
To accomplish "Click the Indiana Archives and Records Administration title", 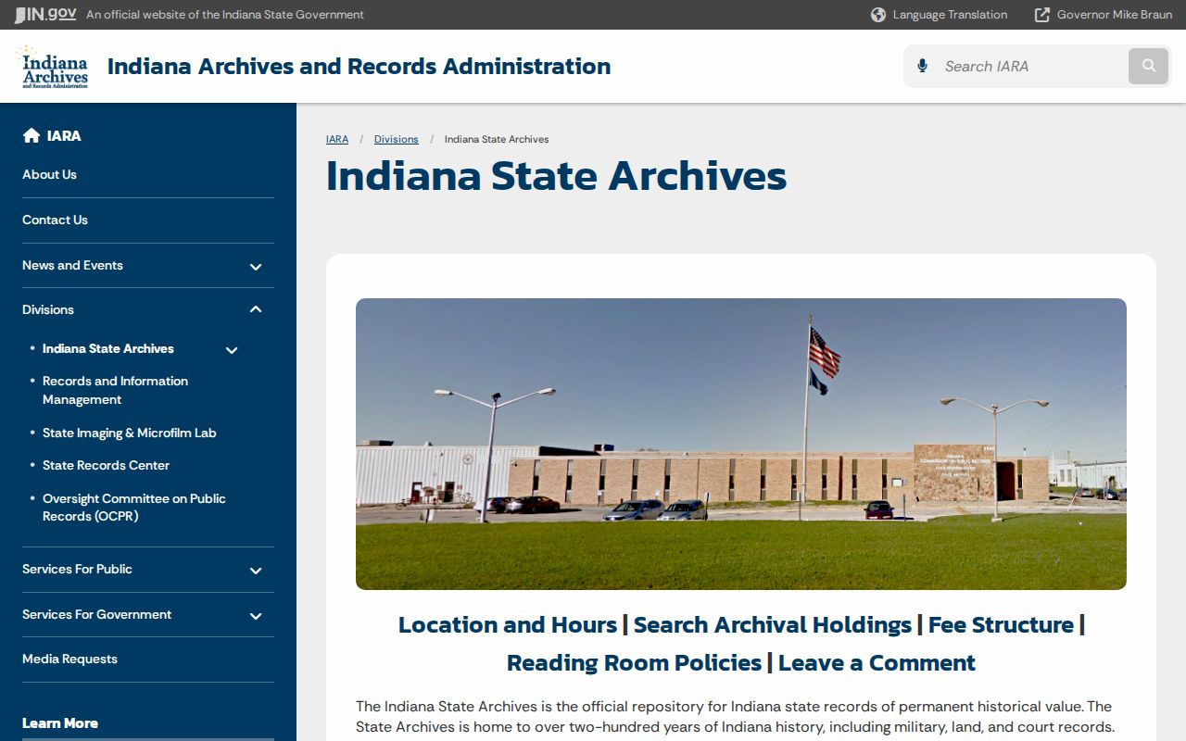I will (359, 67).
